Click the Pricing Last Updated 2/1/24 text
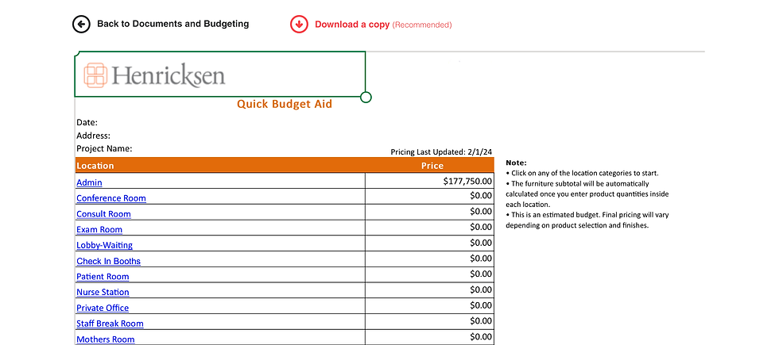Viewport: 779px width, 345px height. tap(441, 151)
